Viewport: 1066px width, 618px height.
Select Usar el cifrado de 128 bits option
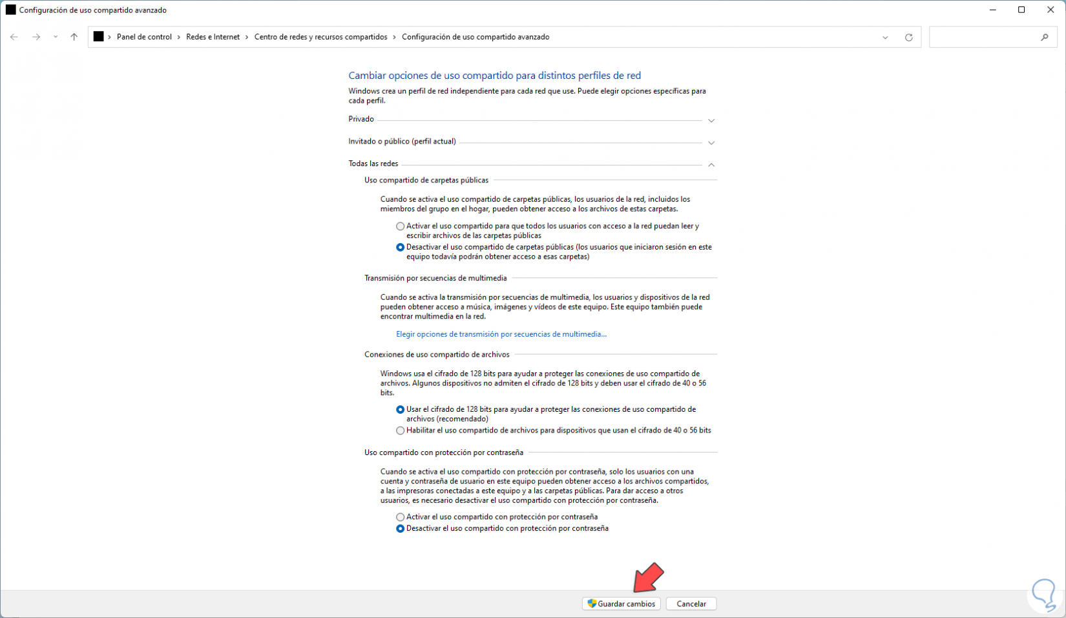(x=401, y=409)
